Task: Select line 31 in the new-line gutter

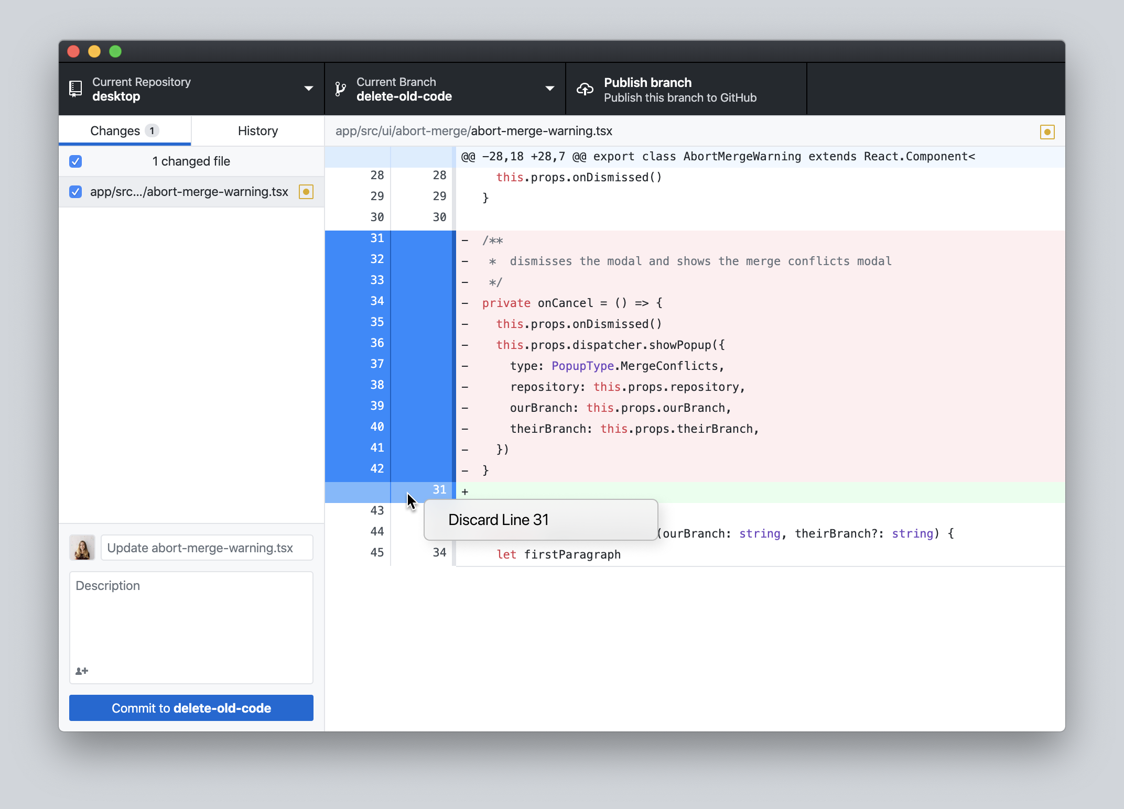Action: pyautogui.click(x=439, y=490)
